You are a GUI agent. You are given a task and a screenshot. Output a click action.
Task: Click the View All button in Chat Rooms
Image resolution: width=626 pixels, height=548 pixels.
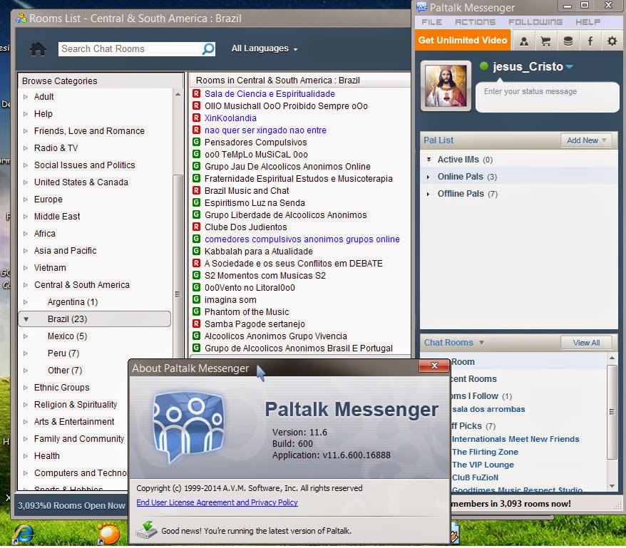tap(586, 343)
